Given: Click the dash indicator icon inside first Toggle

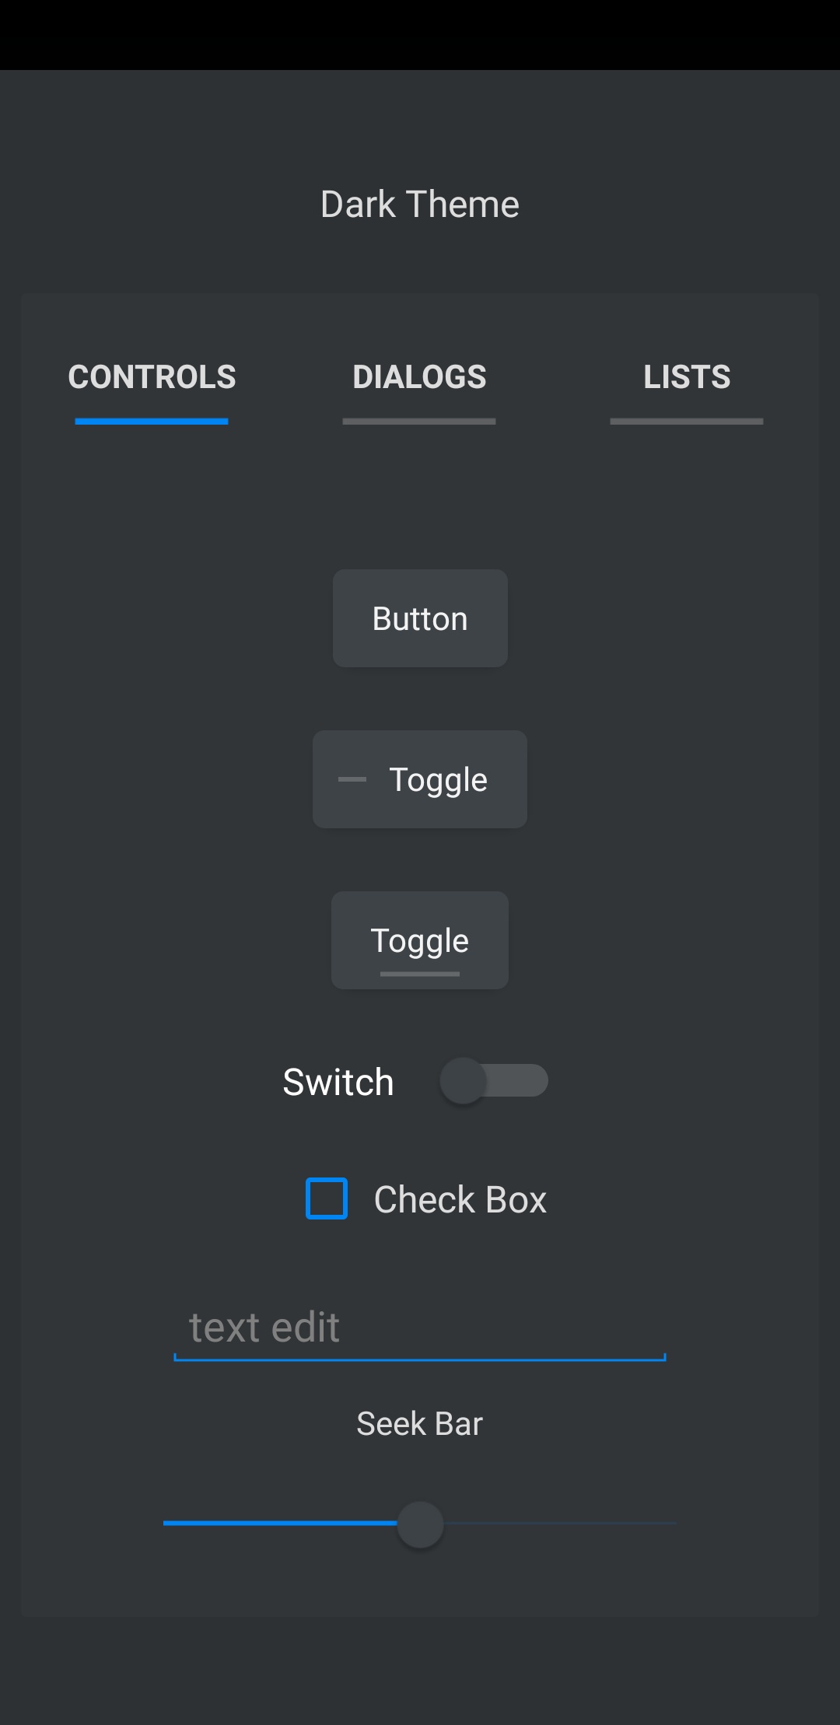Looking at the screenshot, I should (352, 779).
